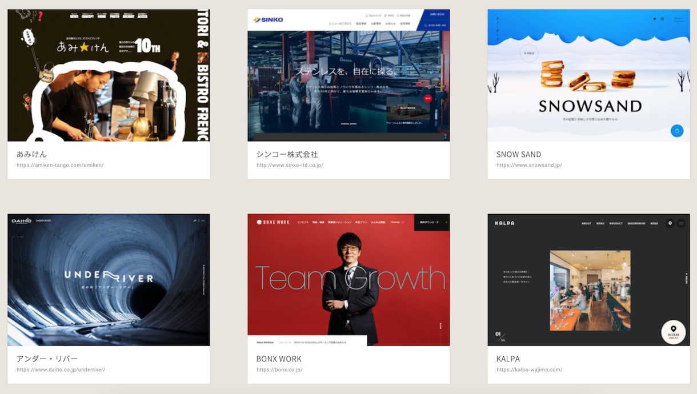
Task: Open the KALPA cafe thumbnail
Action: tap(588, 280)
